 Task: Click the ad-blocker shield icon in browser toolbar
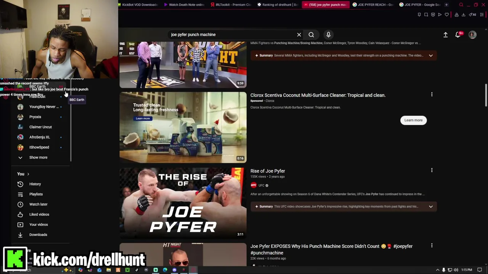click(433, 14)
